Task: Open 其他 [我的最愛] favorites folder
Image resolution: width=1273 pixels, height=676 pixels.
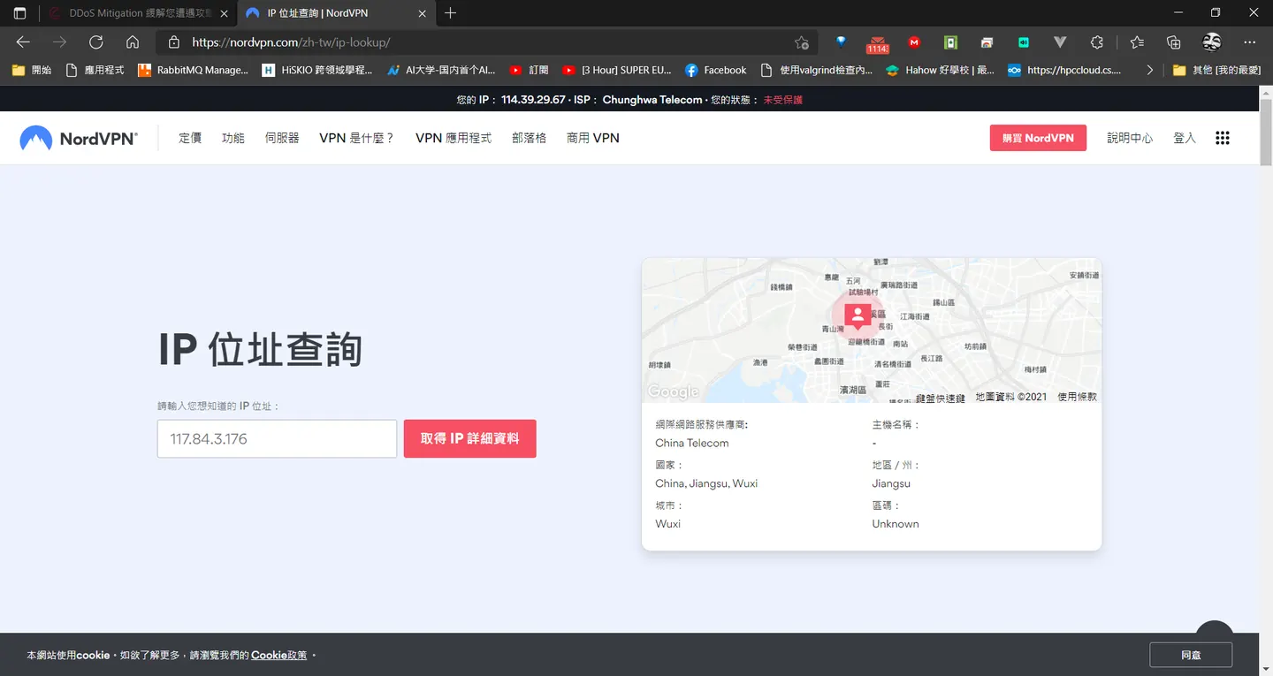Action: point(1216,70)
